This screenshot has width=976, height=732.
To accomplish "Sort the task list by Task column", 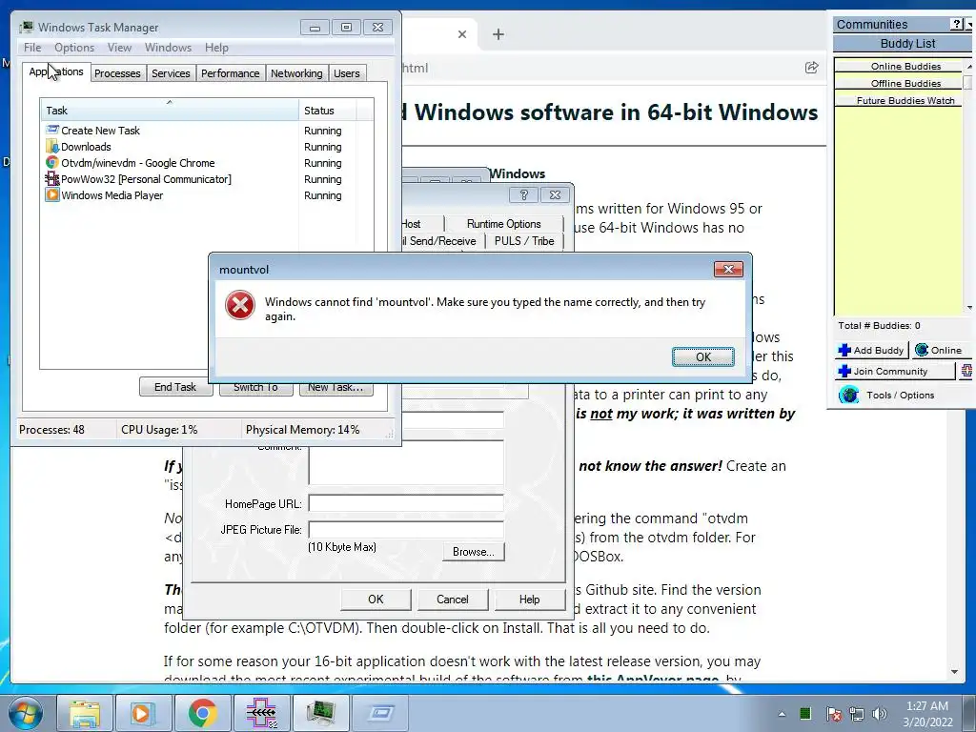I will 169,111.
